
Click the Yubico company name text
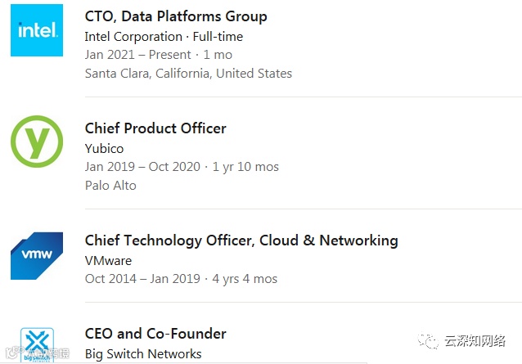104,149
